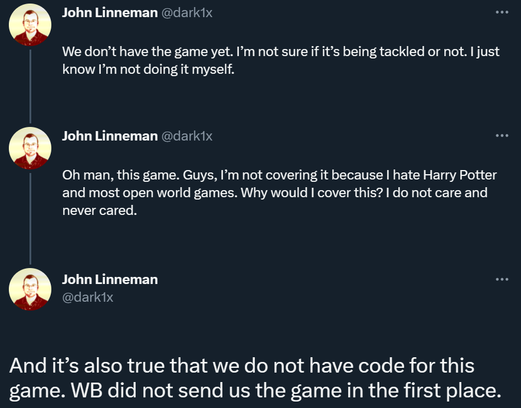This screenshot has height=408, width=521.
Task: Click the avatar on the bottom tweet
Action: pos(30,289)
